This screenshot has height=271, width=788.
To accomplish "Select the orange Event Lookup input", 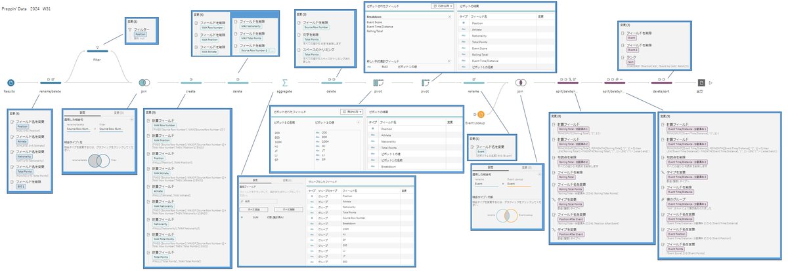I will pyautogui.click(x=481, y=114).
